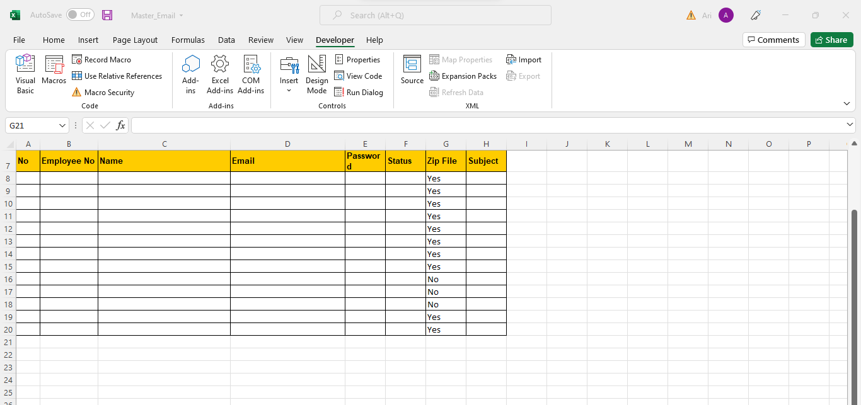Click the Email header cell
This screenshot has height=405, width=861.
click(x=287, y=161)
